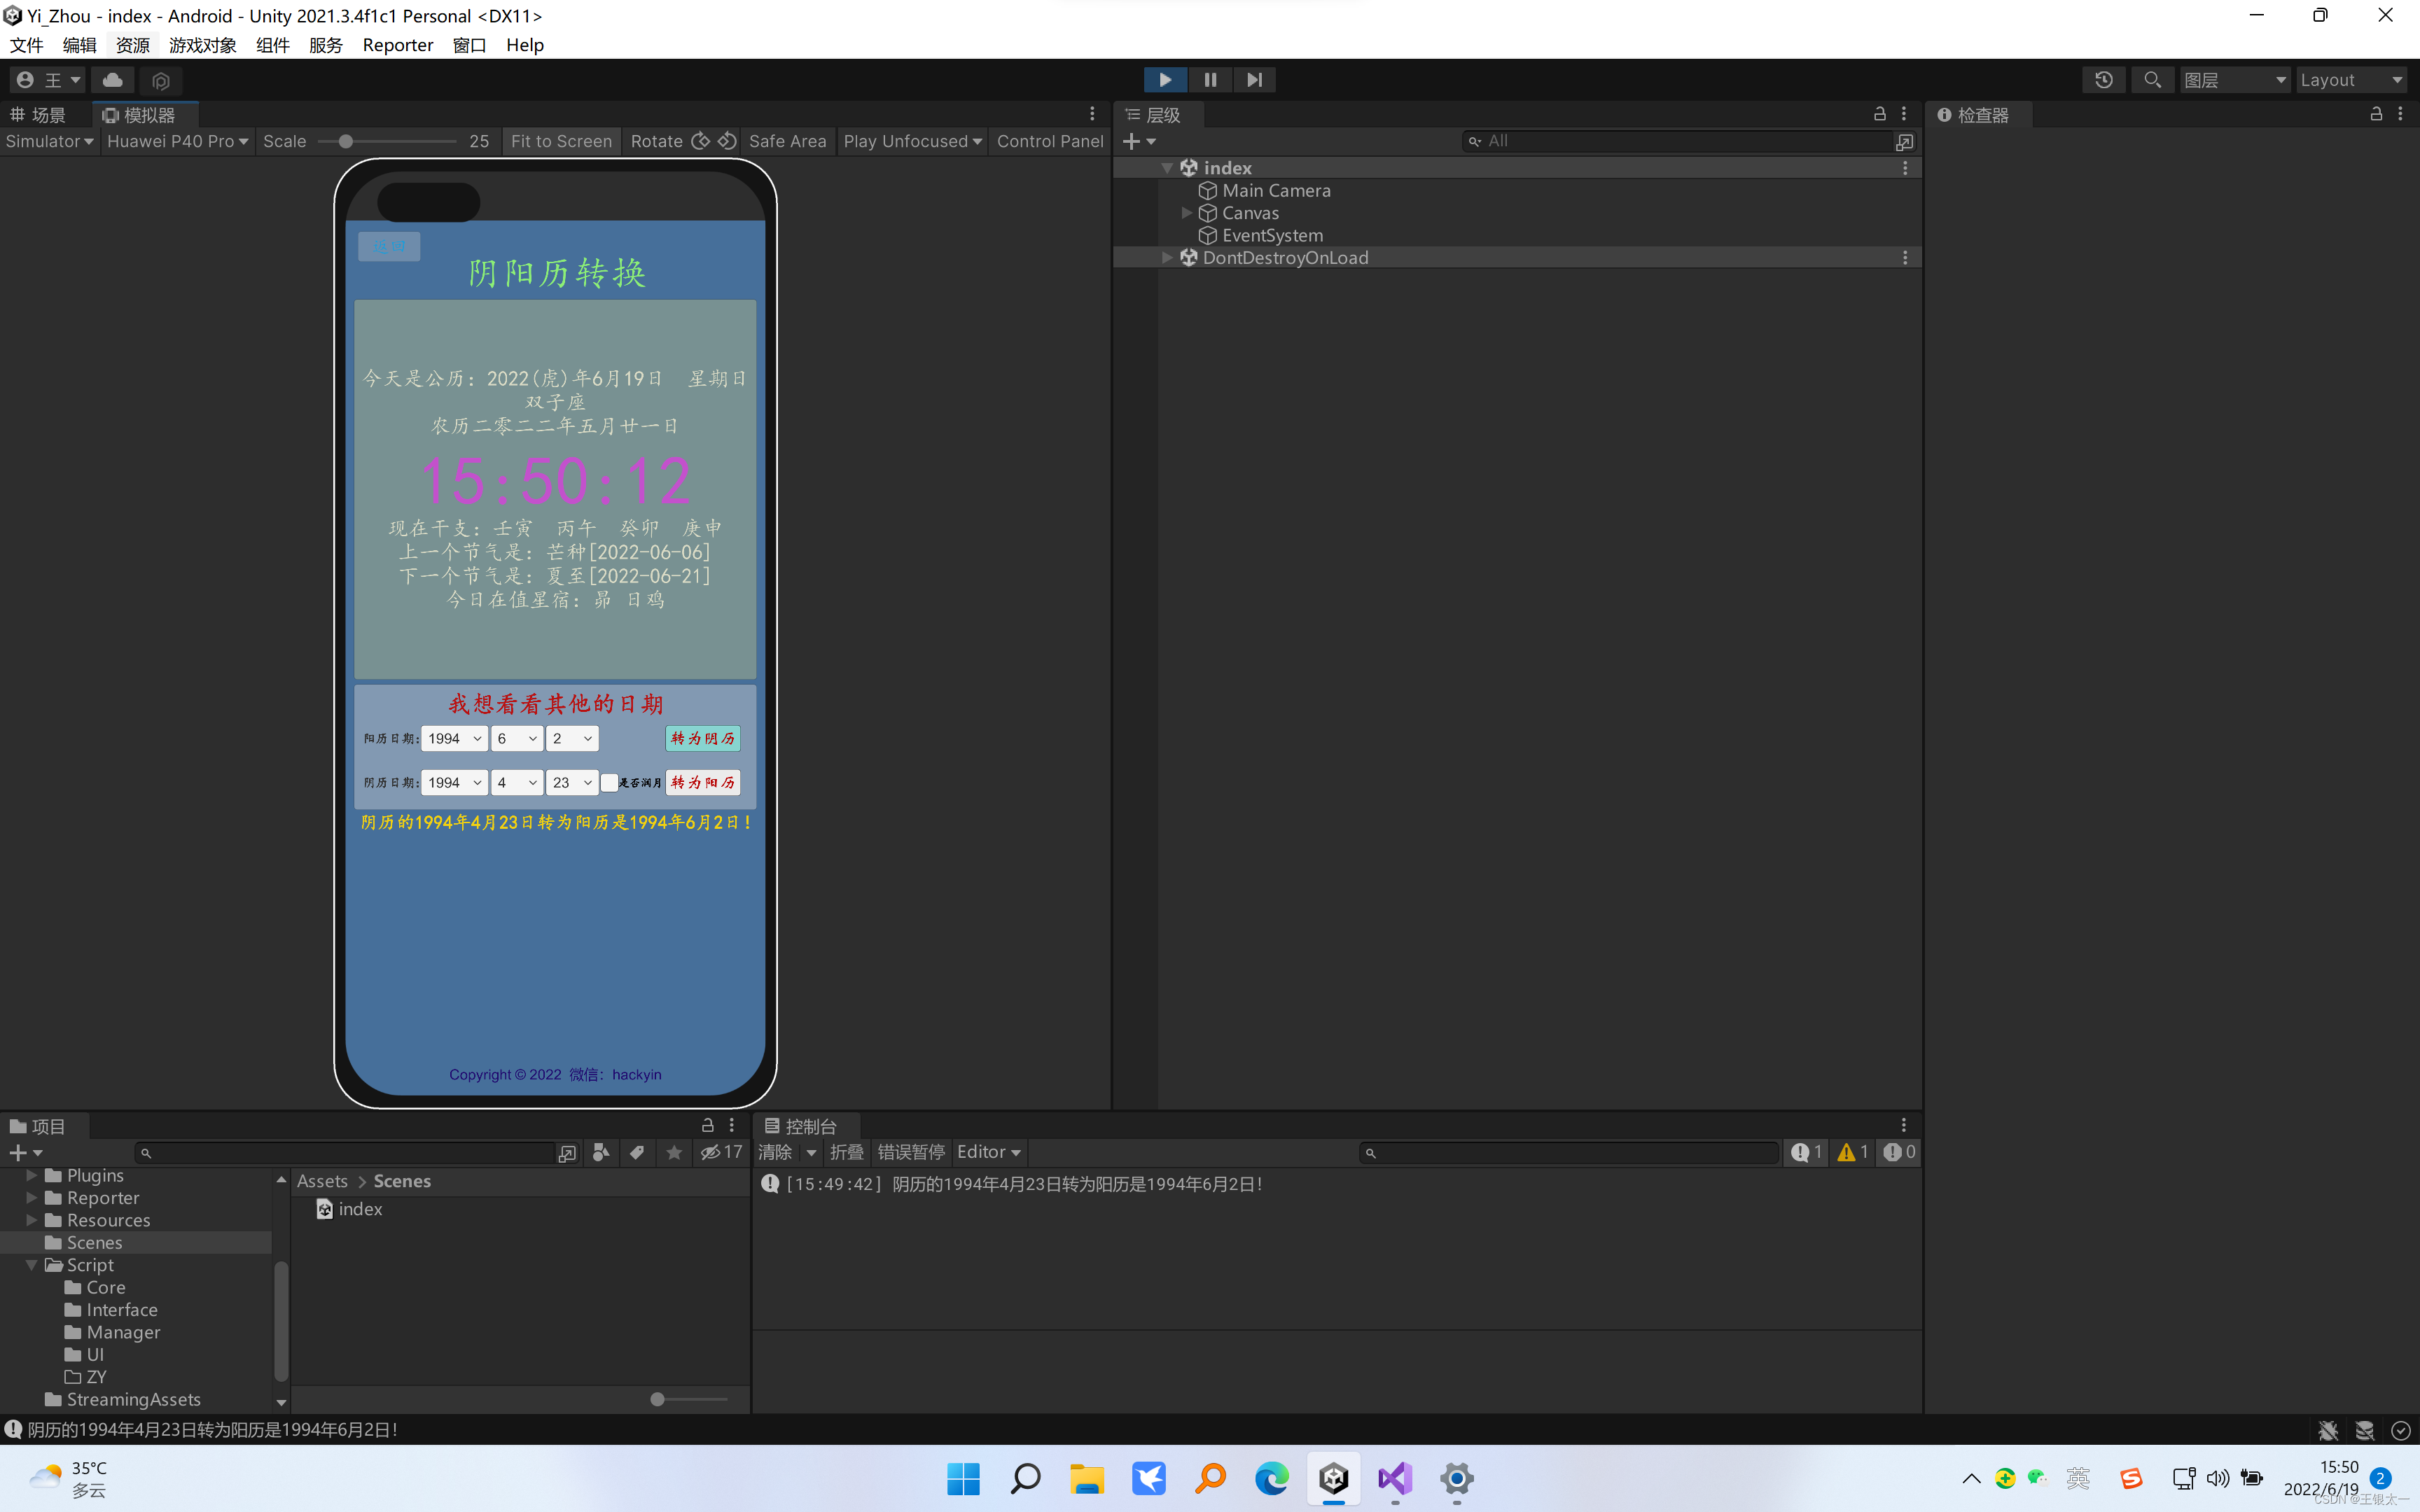Lock the Hierarchy panel
This screenshot has width=2420, height=1512.
1879,114
